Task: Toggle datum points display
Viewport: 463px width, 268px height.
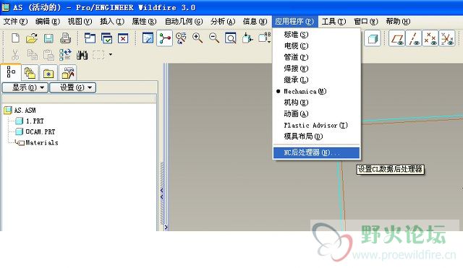Action: click(x=430, y=38)
